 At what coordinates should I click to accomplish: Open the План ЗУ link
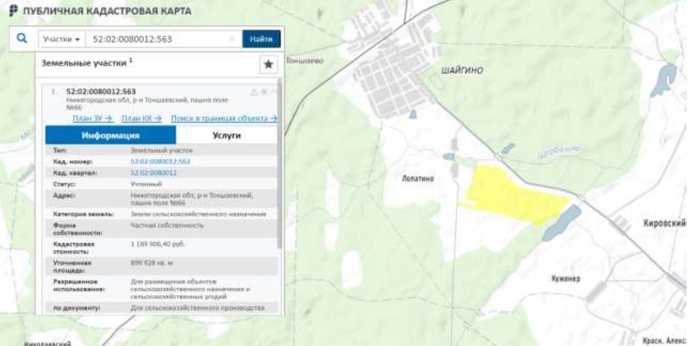91,118
